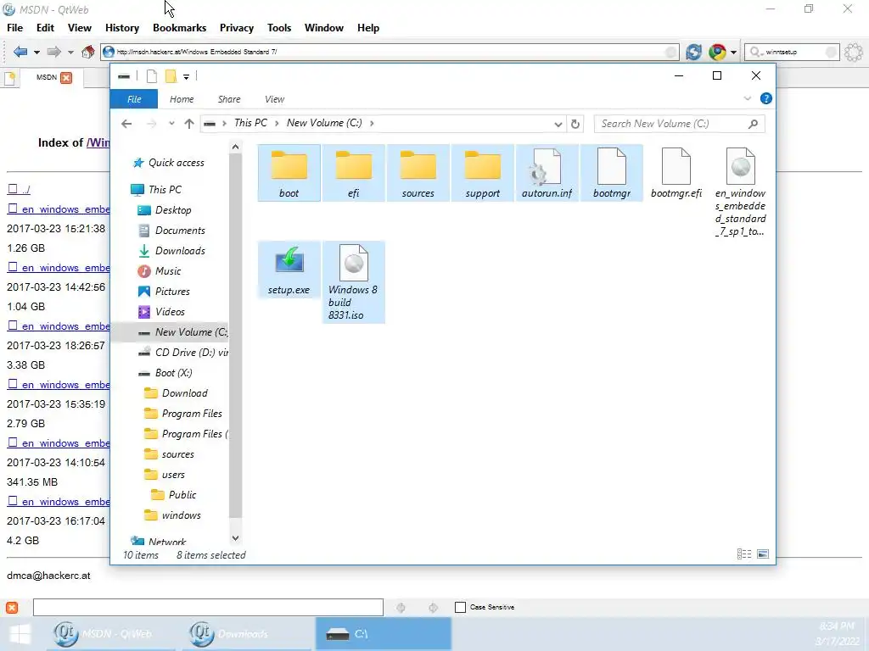This screenshot has height=651, width=869.
Task: Open QtWeb Tools menu
Action: tap(278, 28)
